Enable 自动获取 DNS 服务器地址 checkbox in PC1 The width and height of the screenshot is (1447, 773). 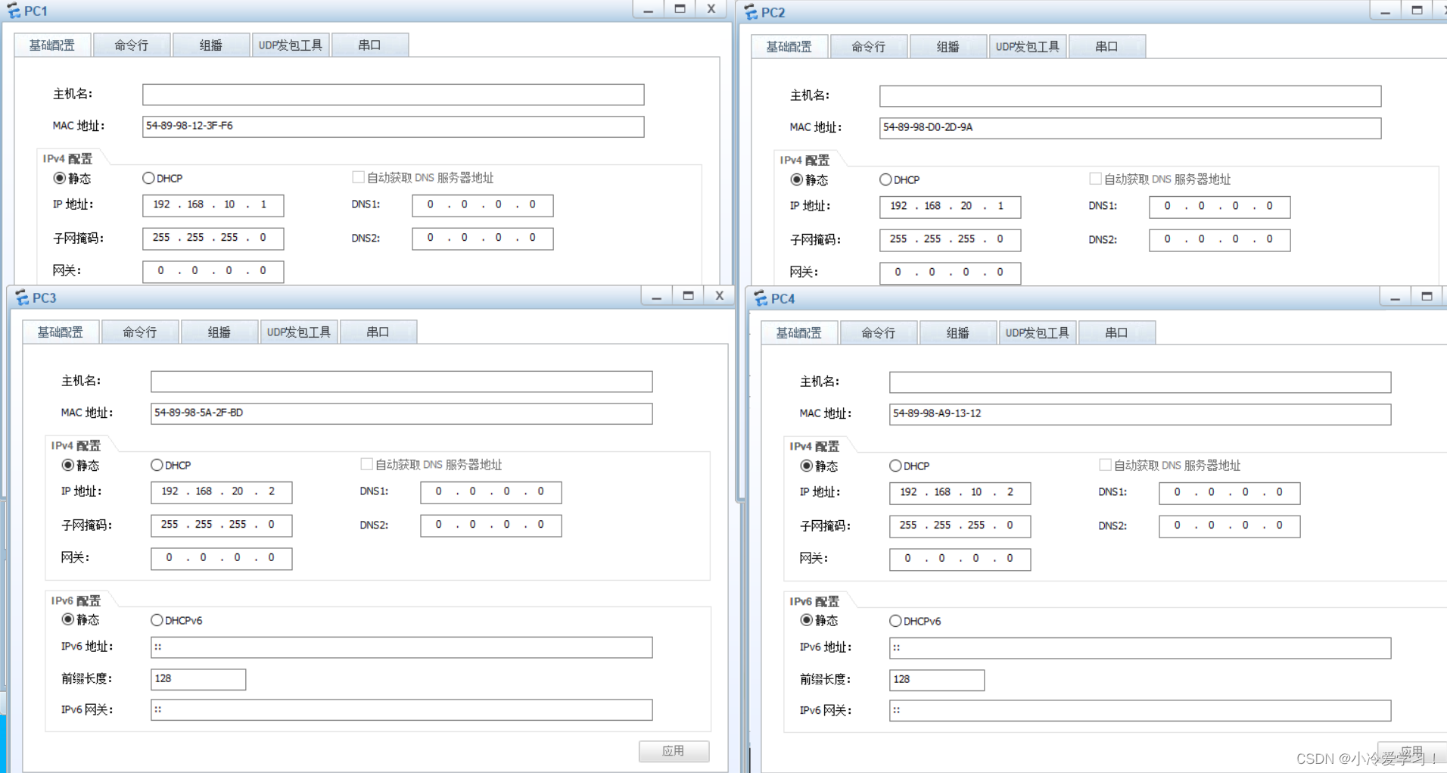[x=358, y=177]
